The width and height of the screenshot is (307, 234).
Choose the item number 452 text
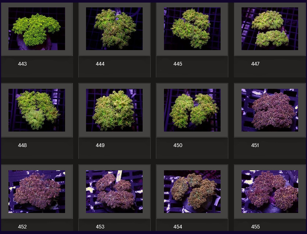(22, 227)
